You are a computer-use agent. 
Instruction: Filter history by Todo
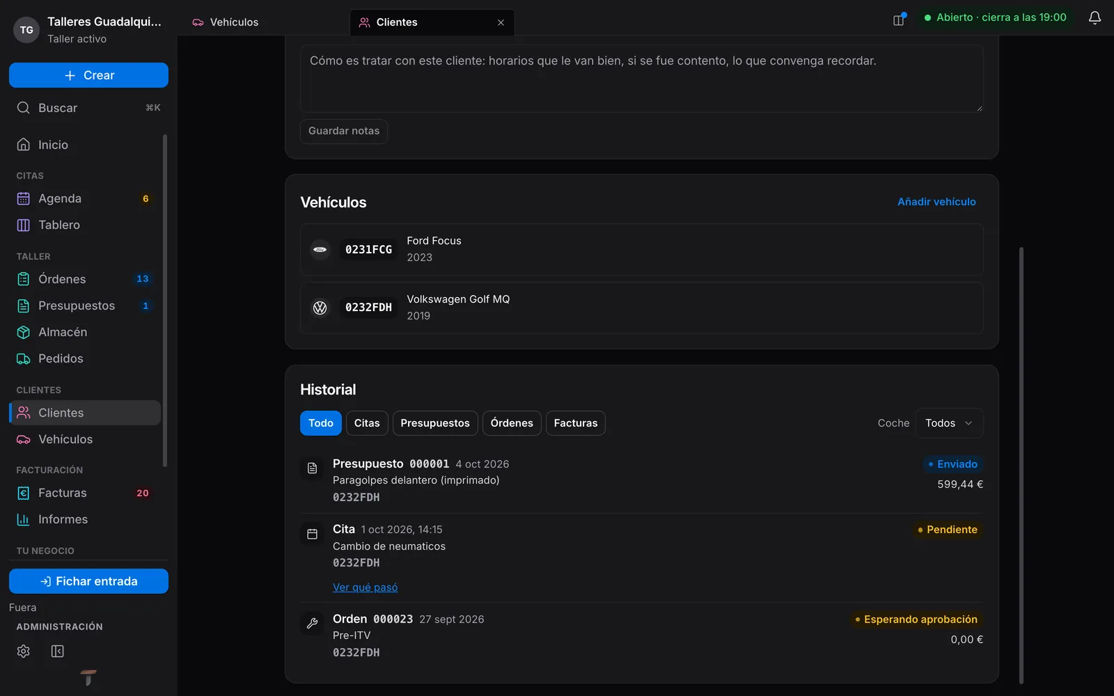321,423
